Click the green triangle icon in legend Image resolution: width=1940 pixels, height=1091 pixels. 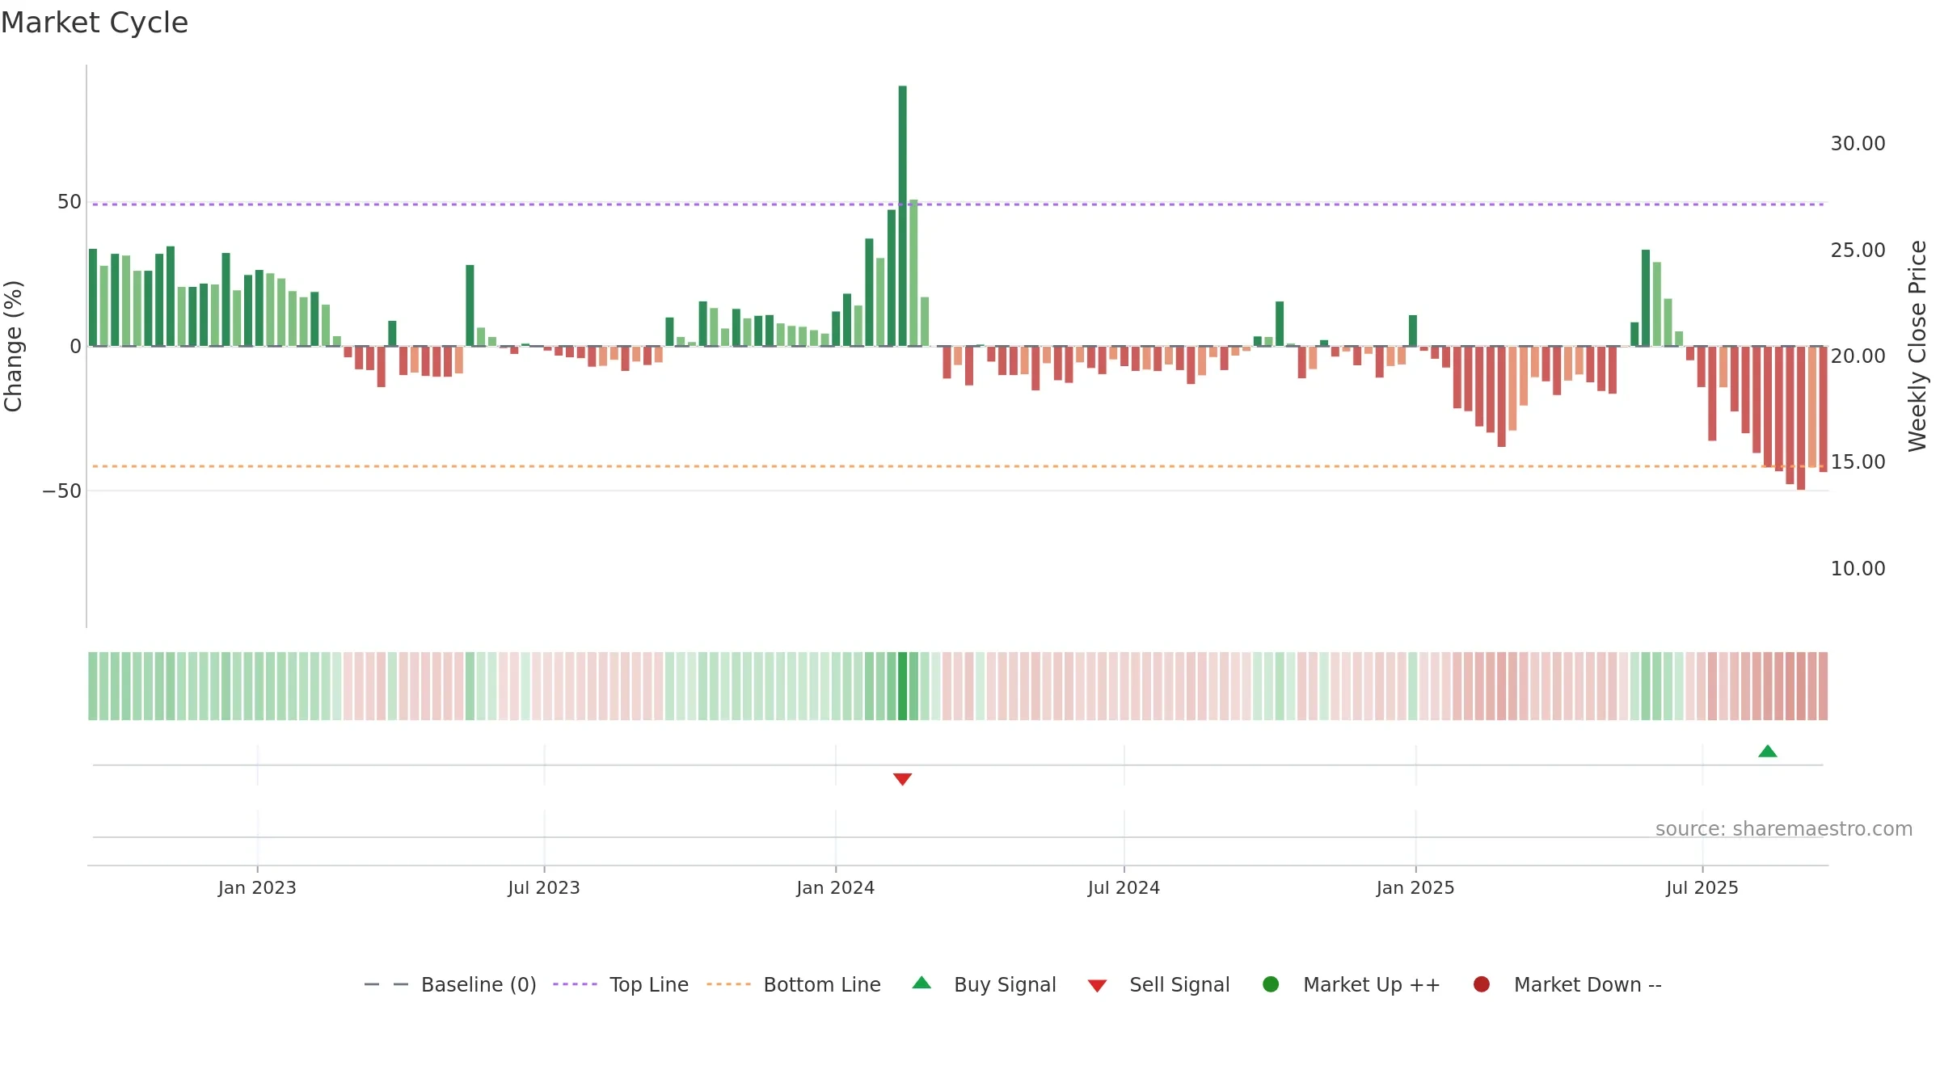point(921,983)
